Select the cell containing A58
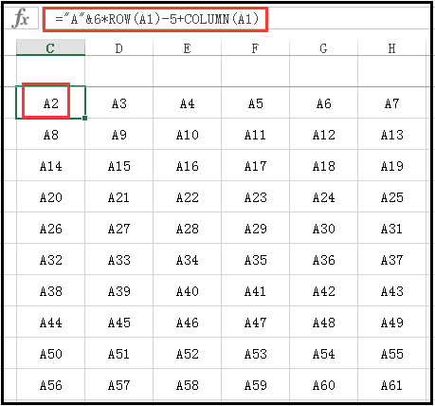 [187, 384]
